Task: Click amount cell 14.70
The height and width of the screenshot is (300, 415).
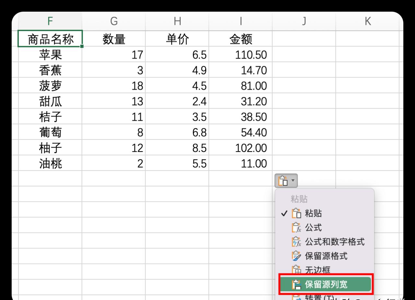Action: [x=241, y=70]
